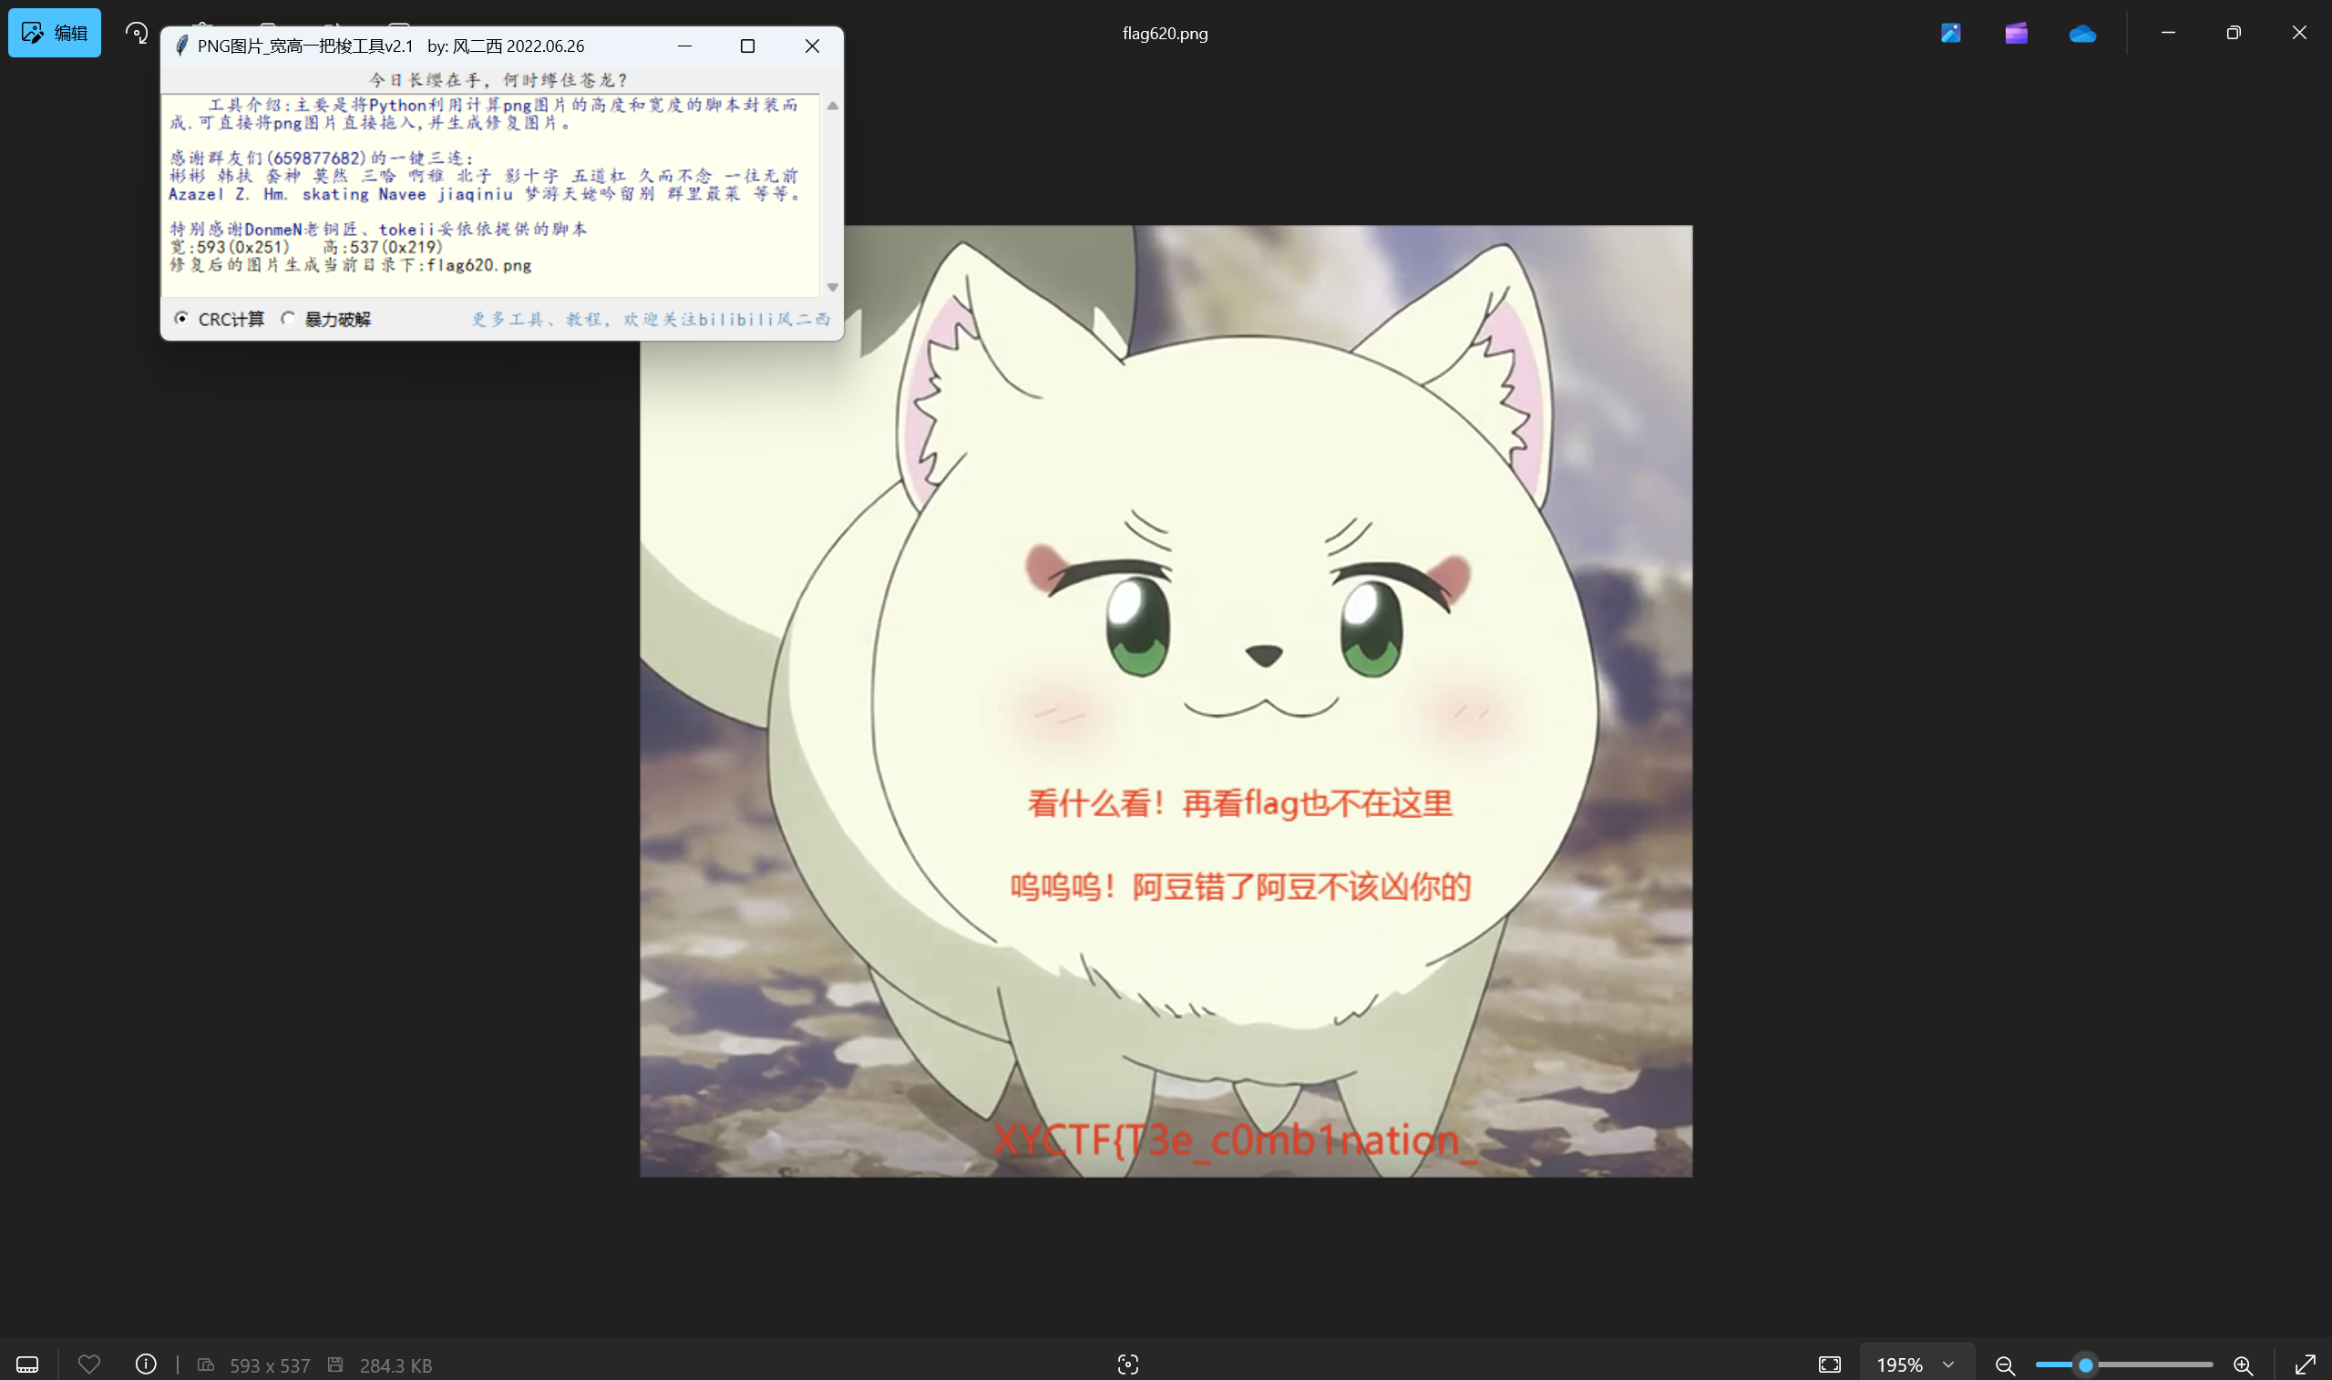The width and height of the screenshot is (2332, 1380).
Task: Open the 编辑 image editor button
Action: coord(55,33)
